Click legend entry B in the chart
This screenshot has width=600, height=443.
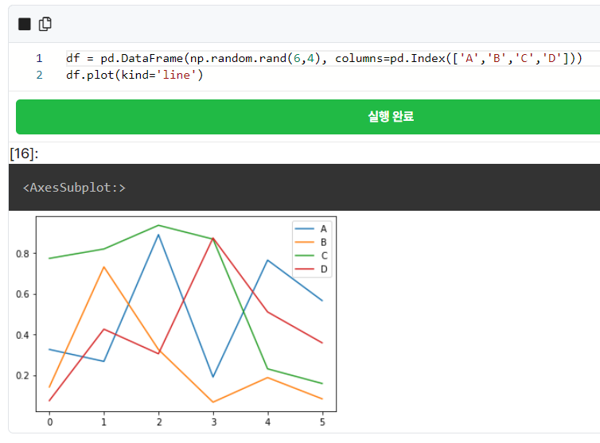(323, 242)
